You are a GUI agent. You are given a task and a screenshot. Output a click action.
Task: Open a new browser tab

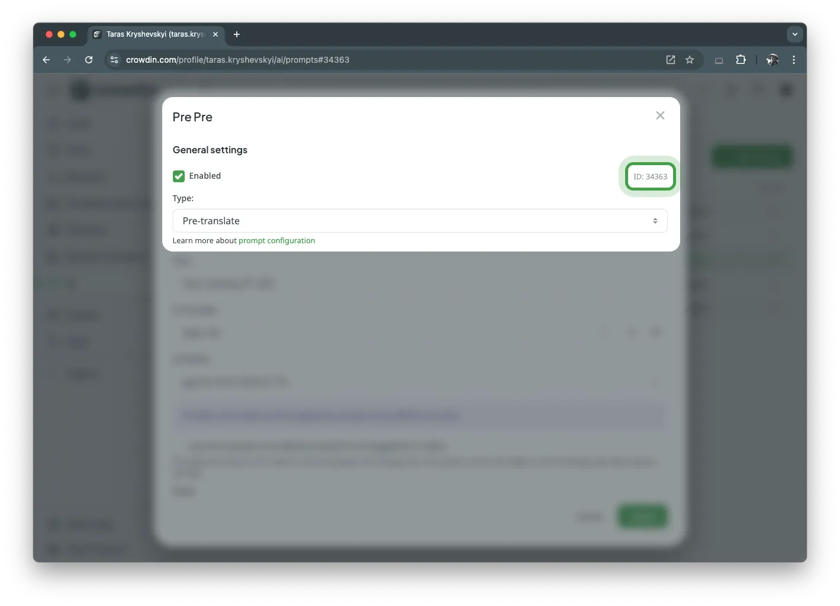[x=237, y=34]
